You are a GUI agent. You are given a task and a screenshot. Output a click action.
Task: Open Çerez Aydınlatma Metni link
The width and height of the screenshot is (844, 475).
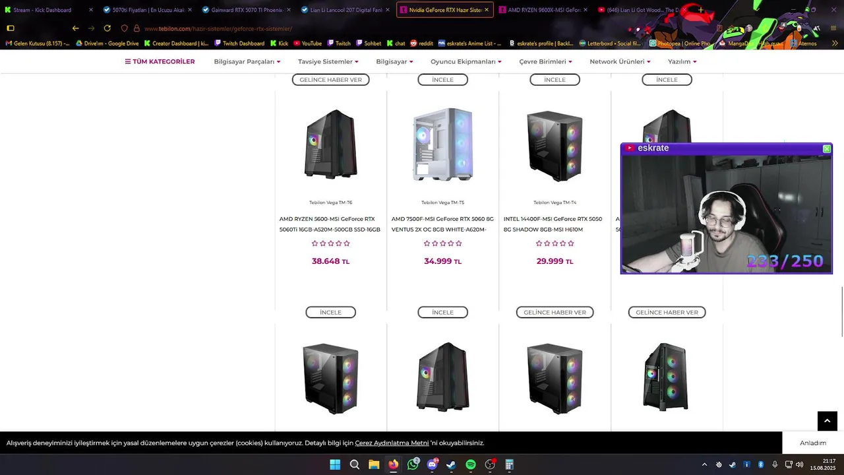point(392,443)
